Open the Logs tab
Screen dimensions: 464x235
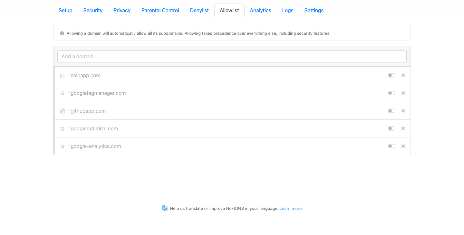coord(287,10)
